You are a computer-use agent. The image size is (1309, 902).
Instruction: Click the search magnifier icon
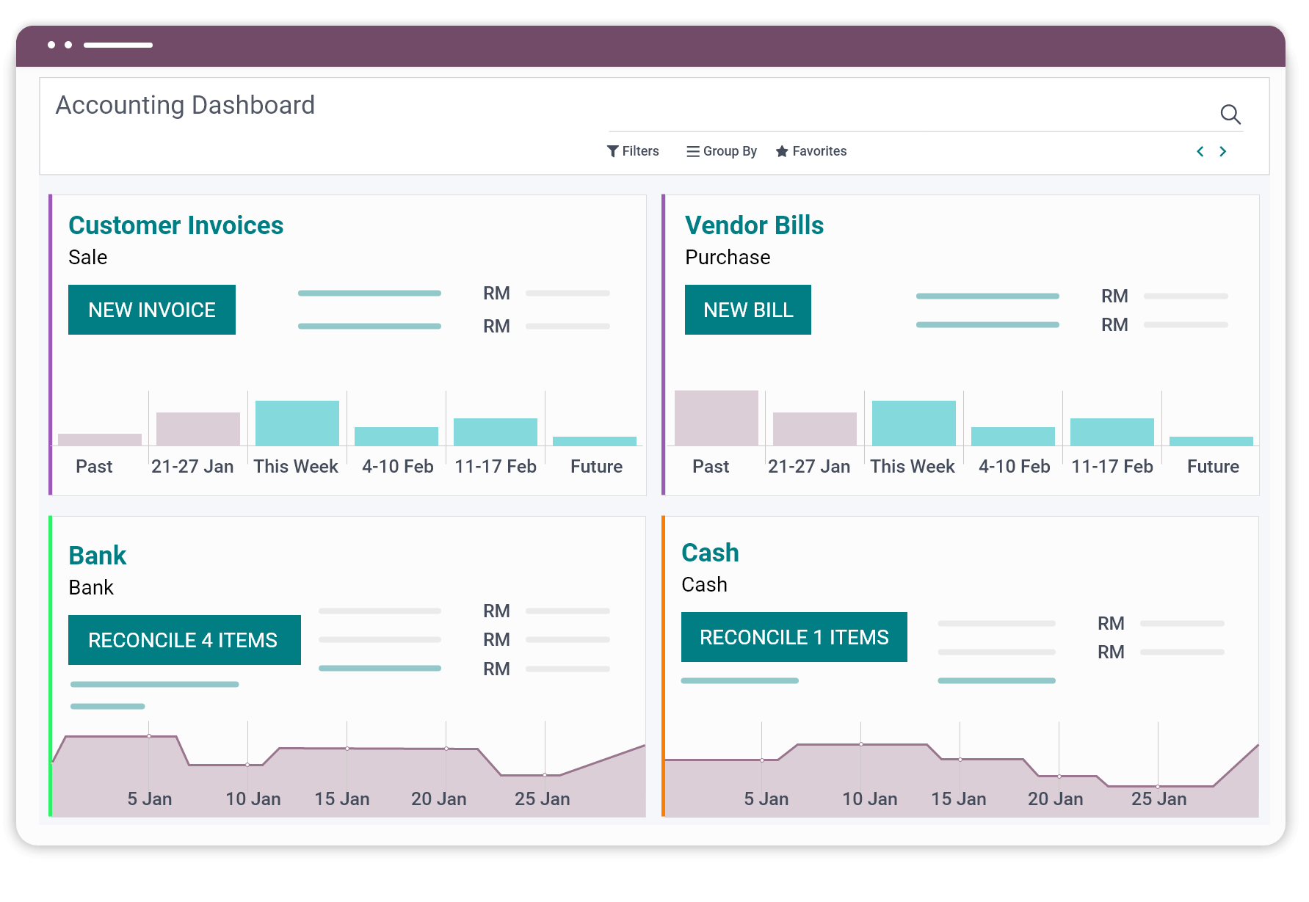tap(1230, 114)
